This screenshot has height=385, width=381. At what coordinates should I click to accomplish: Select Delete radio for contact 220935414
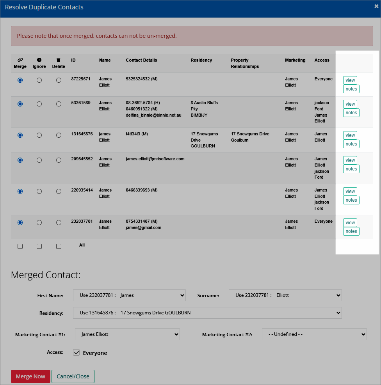(x=59, y=192)
